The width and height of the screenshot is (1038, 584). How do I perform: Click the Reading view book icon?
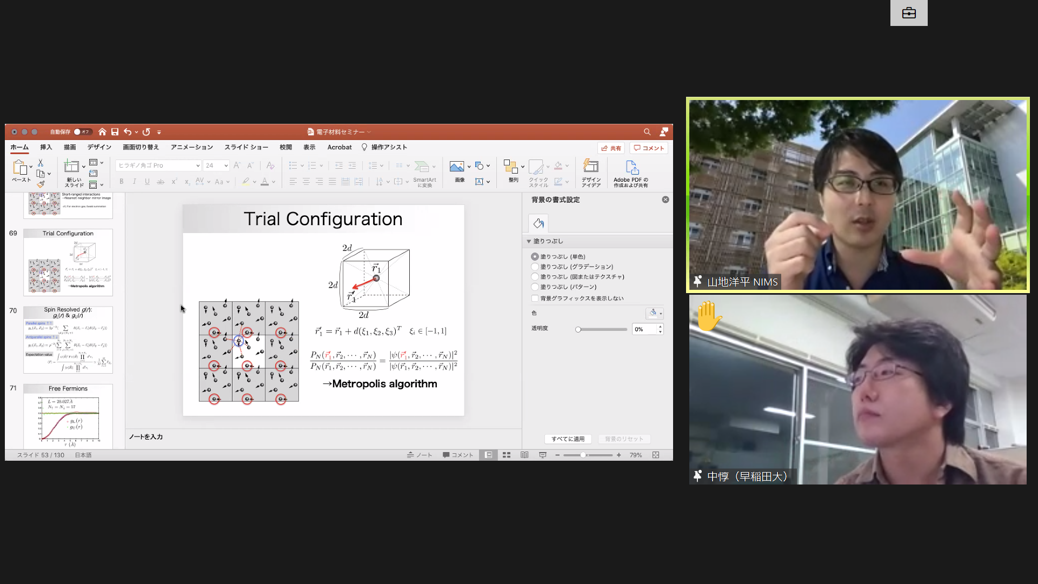point(524,455)
